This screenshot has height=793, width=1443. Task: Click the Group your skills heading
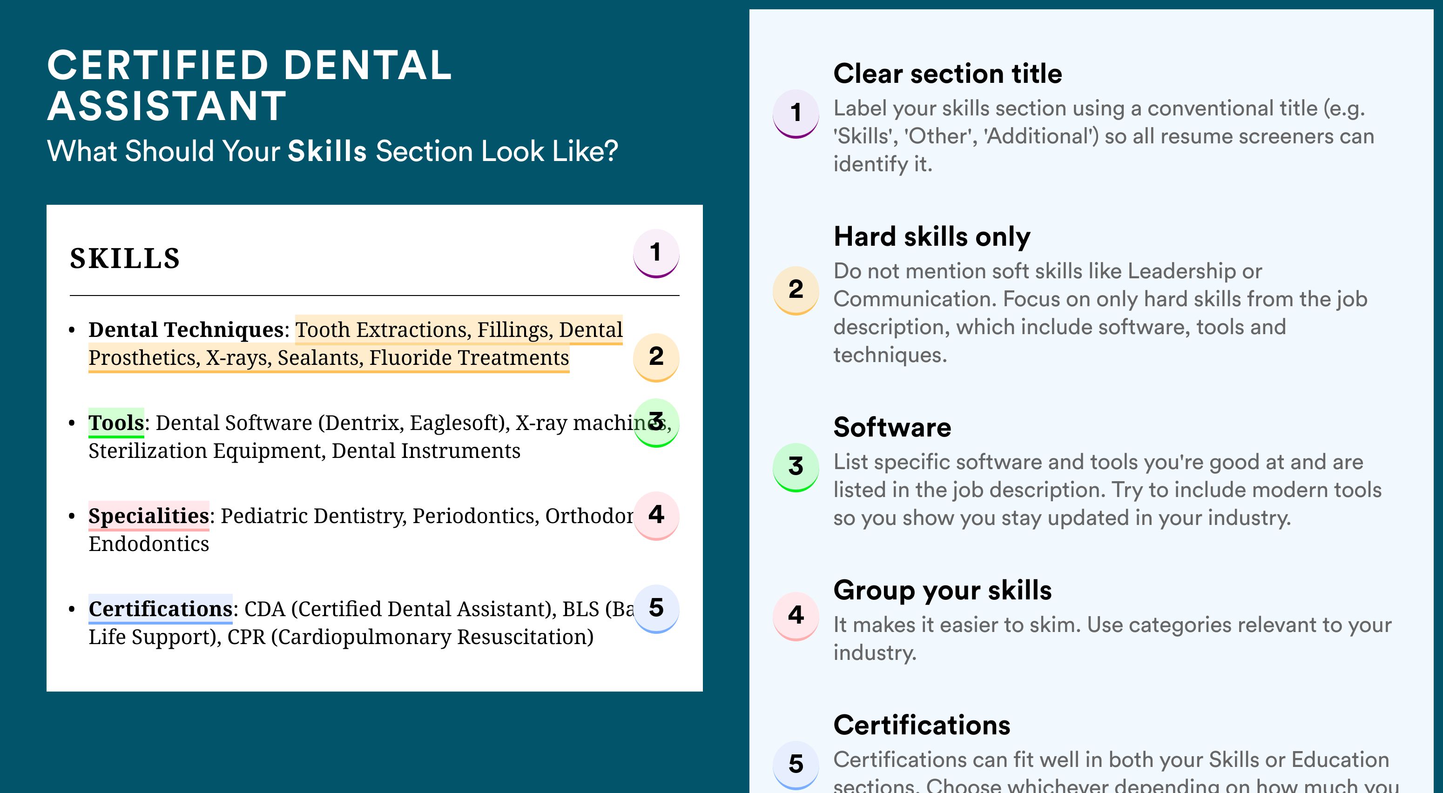click(943, 590)
